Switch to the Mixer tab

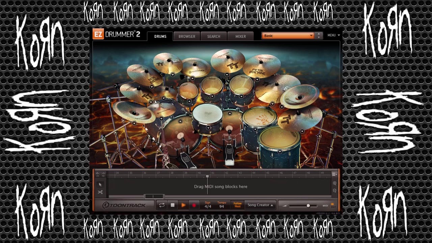pos(241,36)
